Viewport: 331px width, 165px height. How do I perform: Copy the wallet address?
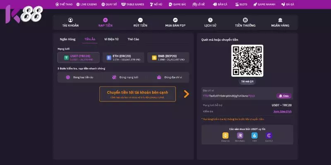click(284, 96)
